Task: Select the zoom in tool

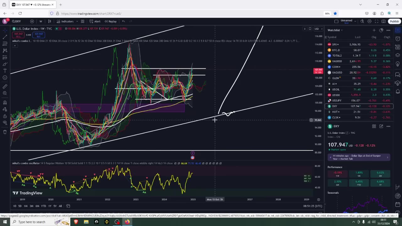Action: pyautogui.click(x=5, y=93)
